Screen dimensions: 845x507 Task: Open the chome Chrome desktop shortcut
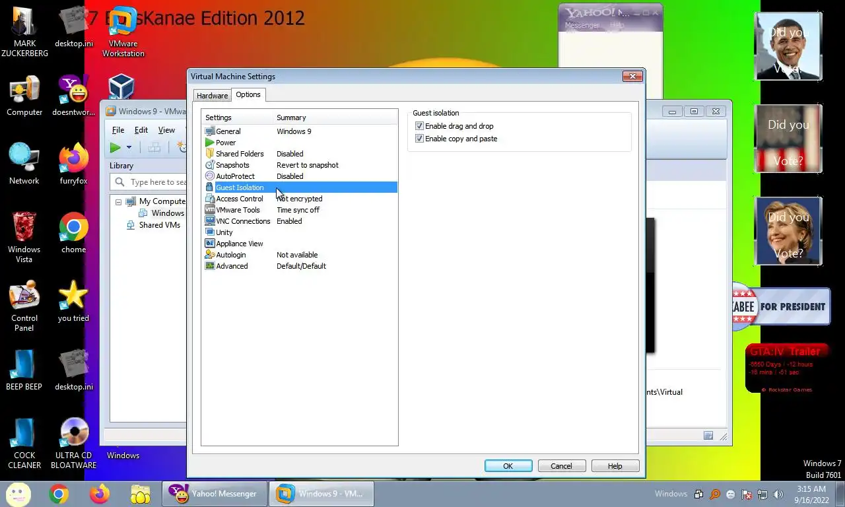tap(73, 233)
